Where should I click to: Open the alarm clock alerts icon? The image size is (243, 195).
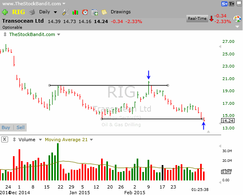[85, 12]
